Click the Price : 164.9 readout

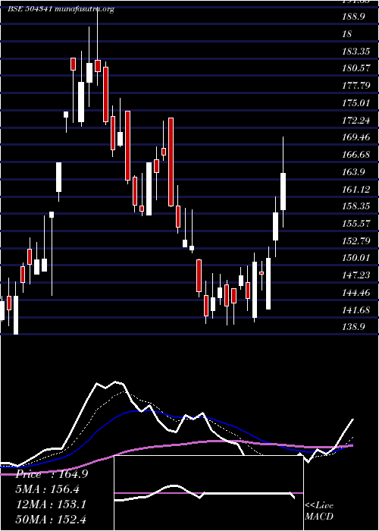click(52, 474)
